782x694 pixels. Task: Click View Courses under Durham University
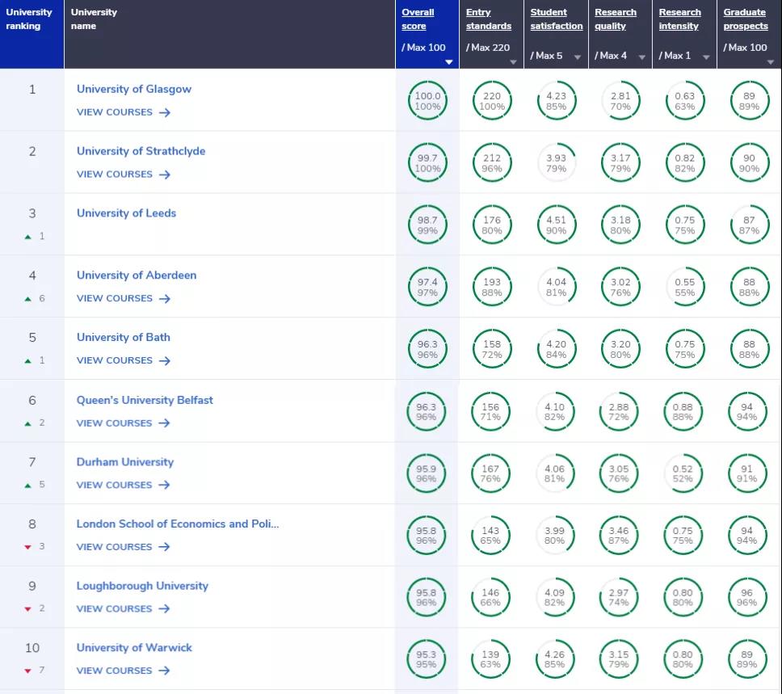[x=115, y=485]
